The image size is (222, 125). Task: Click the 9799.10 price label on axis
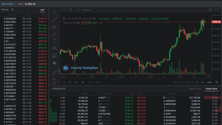[x=216, y=22]
